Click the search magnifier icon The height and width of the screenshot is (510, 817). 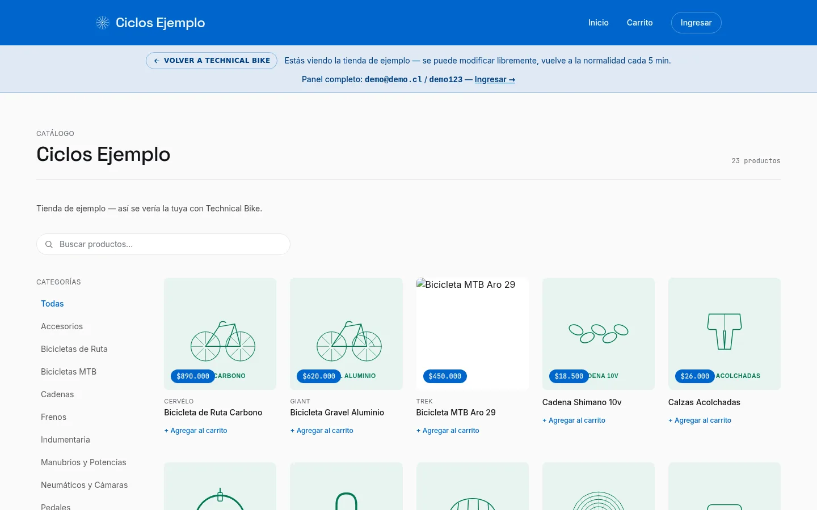[x=49, y=244]
